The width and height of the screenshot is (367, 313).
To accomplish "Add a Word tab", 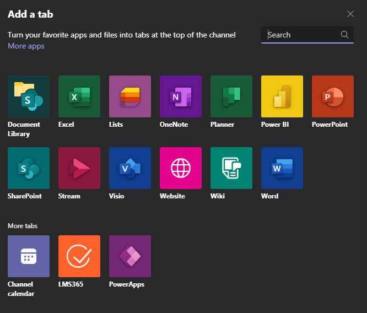I will click(x=282, y=168).
